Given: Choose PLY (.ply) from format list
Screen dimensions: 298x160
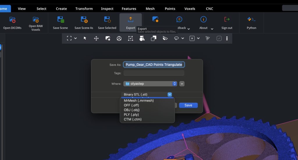Looking at the screenshot, I should coord(132,115).
